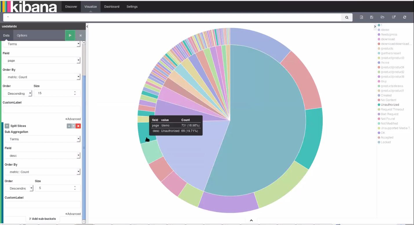Viewport: 414px width, 225px height.
Task: Click the main query search bar
Action: click(173, 17)
